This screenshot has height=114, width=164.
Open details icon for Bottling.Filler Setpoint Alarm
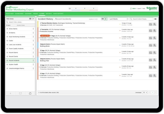tap(151, 60)
